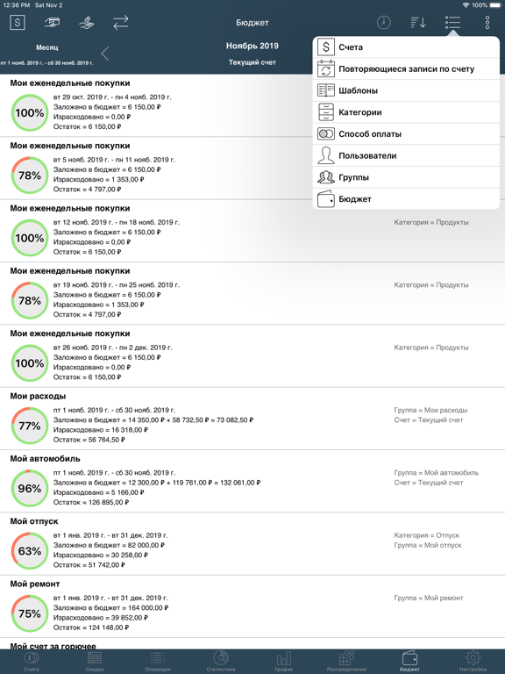505x674 pixels.
Task: Tap the hand-with-coins income icon in toolbar
Action: point(86,22)
